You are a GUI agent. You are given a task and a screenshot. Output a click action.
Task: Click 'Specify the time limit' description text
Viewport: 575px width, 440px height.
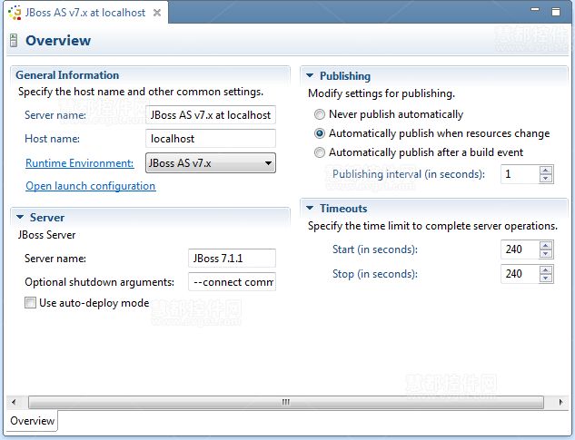pyautogui.click(x=432, y=226)
